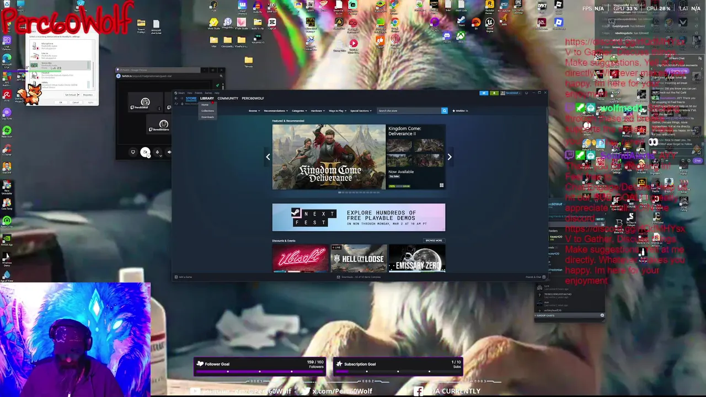Open the Ubisoft sale tile
Image resolution: width=706 pixels, height=397 pixels.
pyautogui.click(x=301, y=259)
